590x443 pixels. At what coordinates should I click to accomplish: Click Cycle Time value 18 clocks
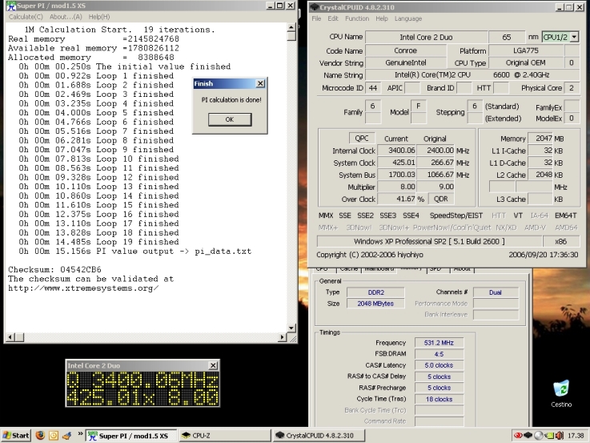coord(439,399)
